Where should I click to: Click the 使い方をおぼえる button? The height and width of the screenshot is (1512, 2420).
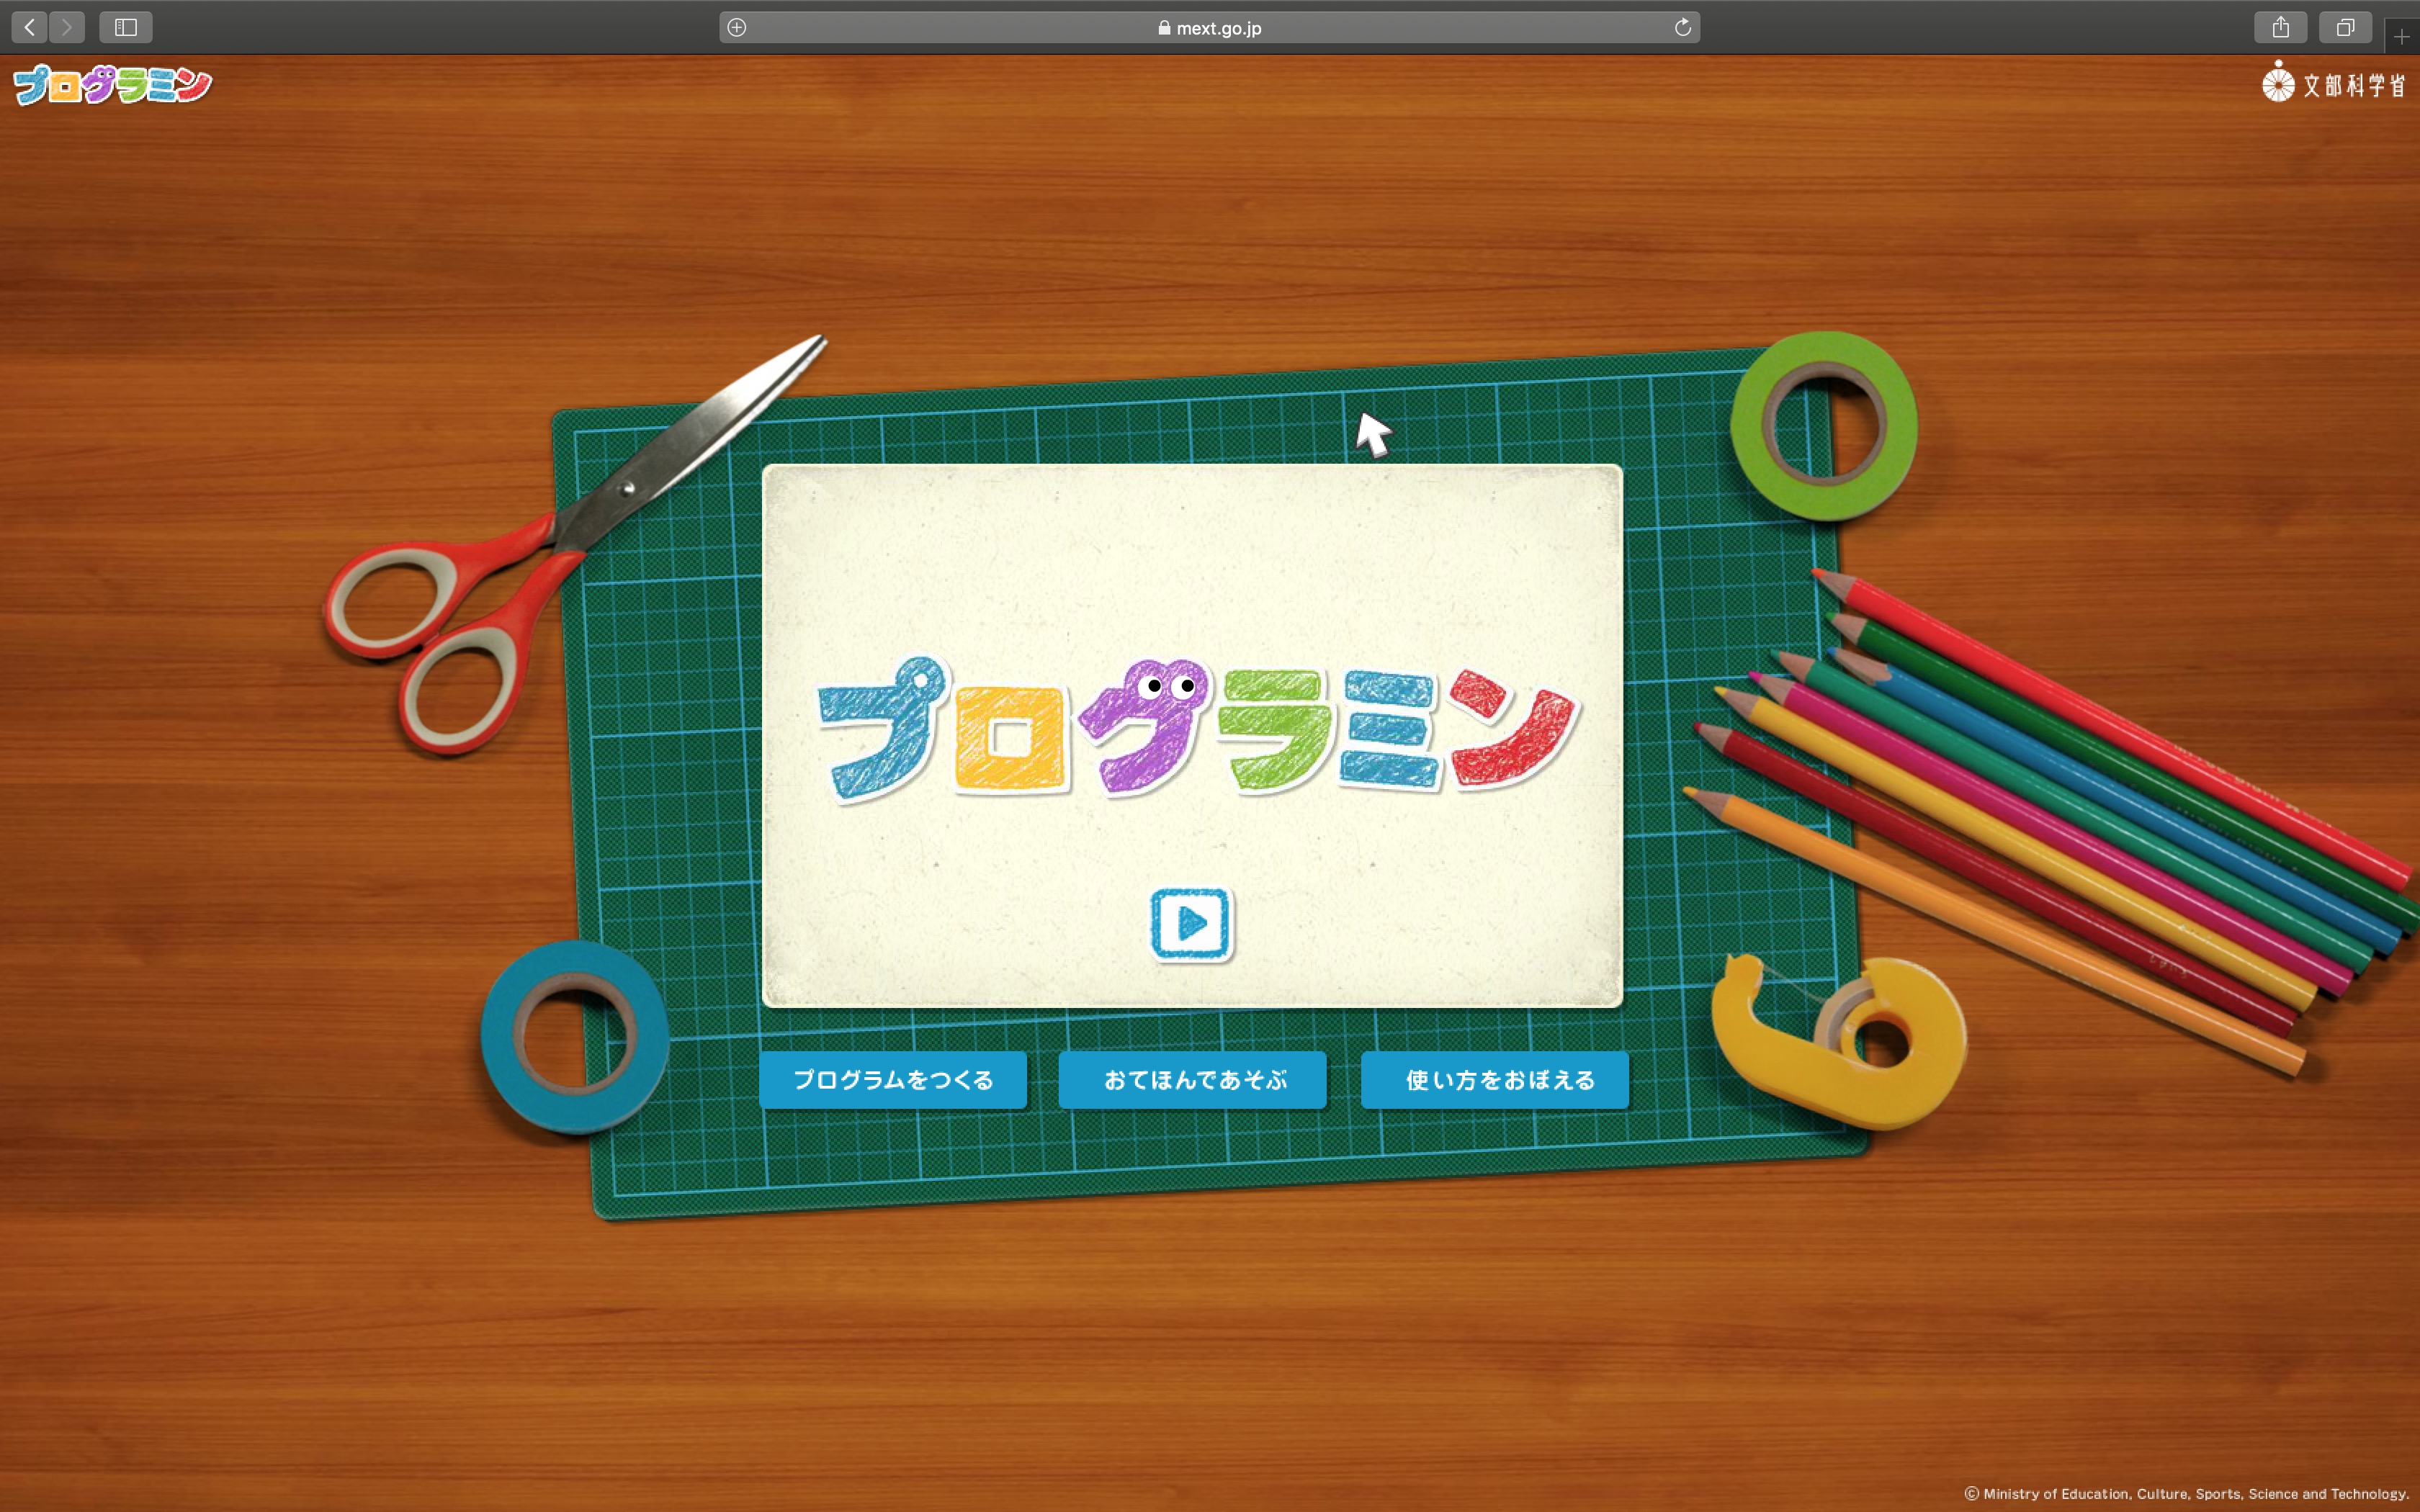[x=1495, y=1080]
